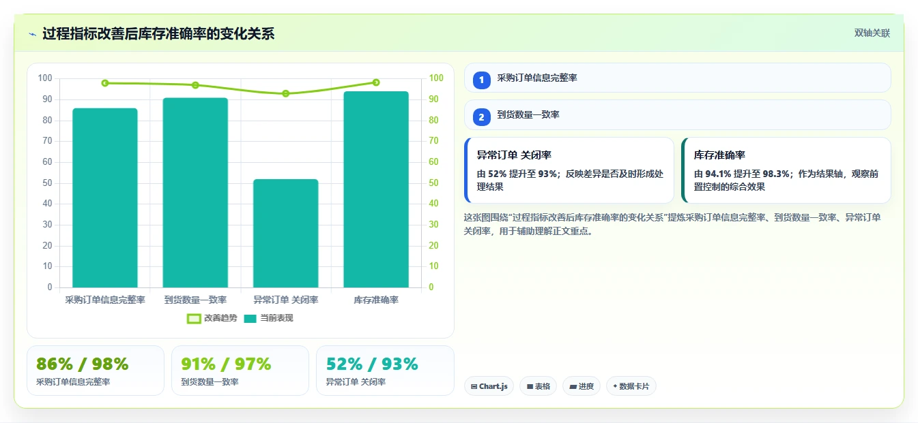Click trend line point above 采购订单信息完整率
This screenshot has width=918, height=423.
(x=105, y=83)
